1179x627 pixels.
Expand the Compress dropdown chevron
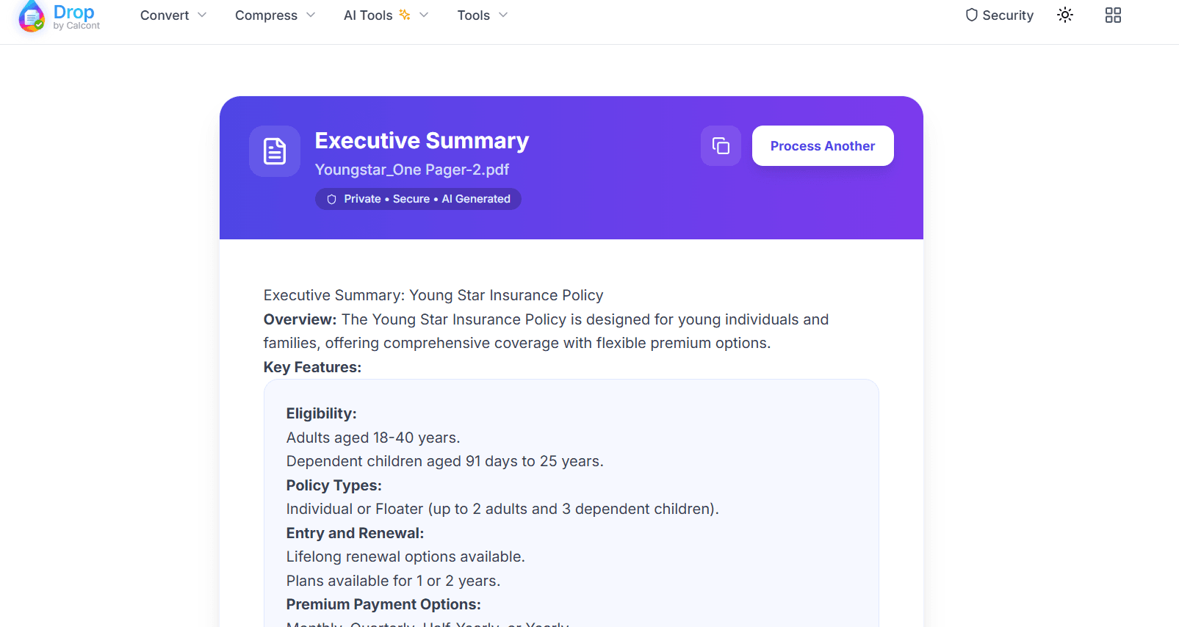click(x=311, y=15)
